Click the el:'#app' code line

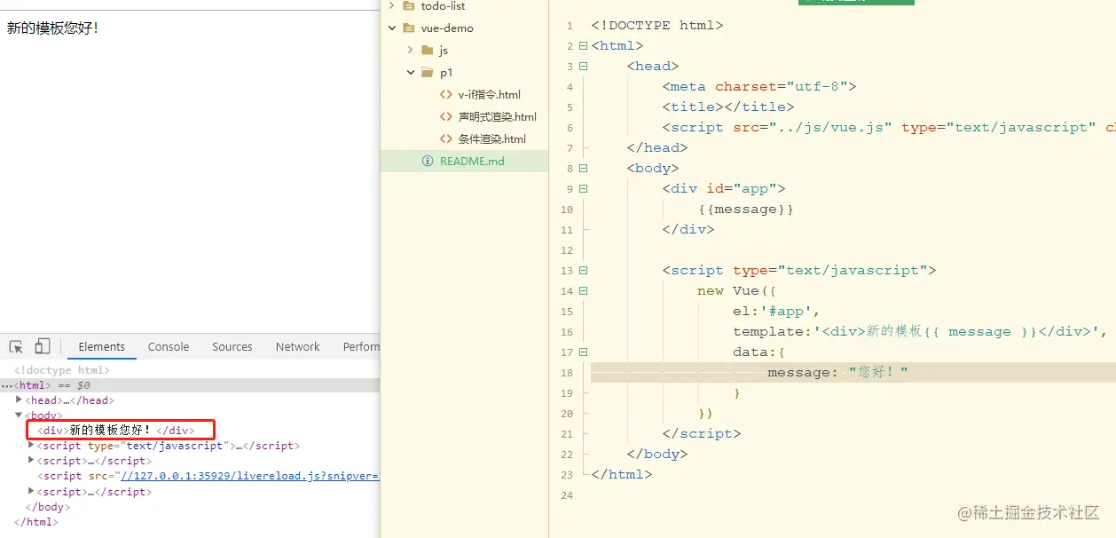point(776,311)
